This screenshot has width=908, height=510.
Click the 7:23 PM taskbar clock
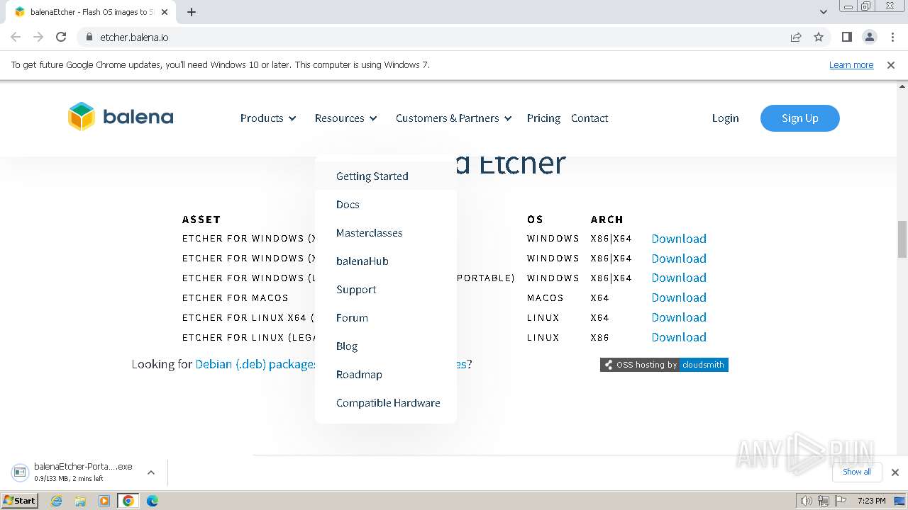tap(872, 501)
